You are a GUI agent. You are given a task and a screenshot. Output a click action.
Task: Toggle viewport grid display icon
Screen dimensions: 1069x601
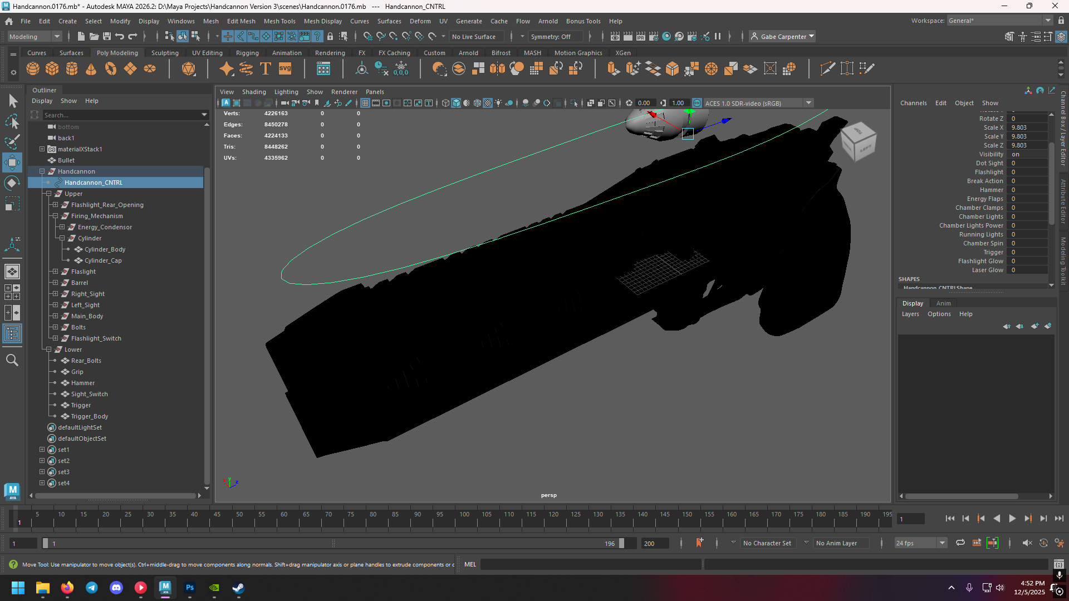[x=365, y=103]
